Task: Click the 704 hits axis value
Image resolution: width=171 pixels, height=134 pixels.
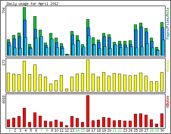Action: (x=4, y=10)
